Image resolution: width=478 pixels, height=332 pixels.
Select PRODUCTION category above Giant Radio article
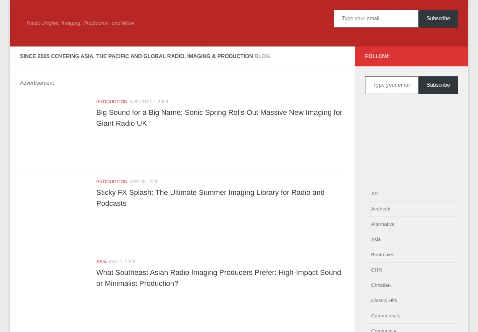[112, 102]
